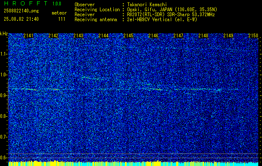Click the 0.8 kHz axis label
This screenshot has height=166, width=262.
[x=4, y=116]
